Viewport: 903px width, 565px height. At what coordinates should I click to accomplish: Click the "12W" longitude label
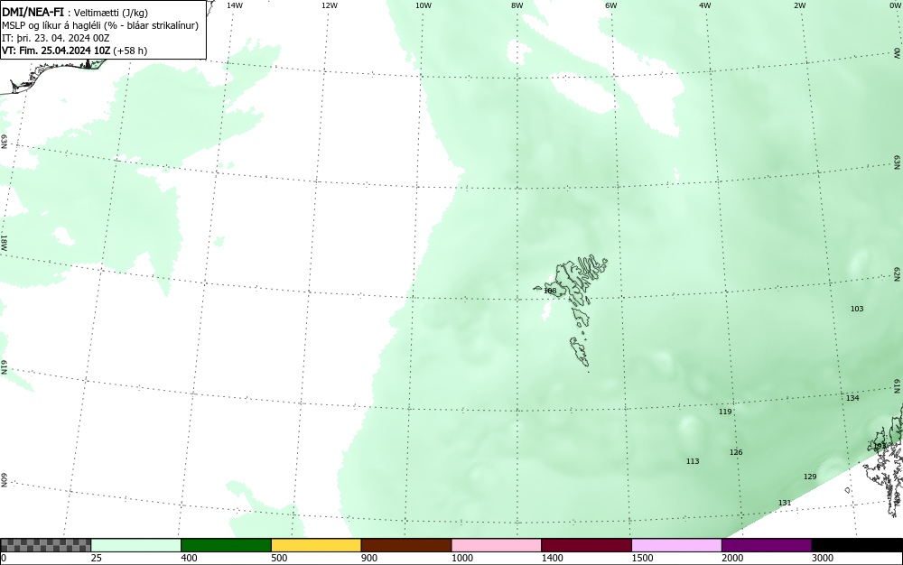(330, 5)
